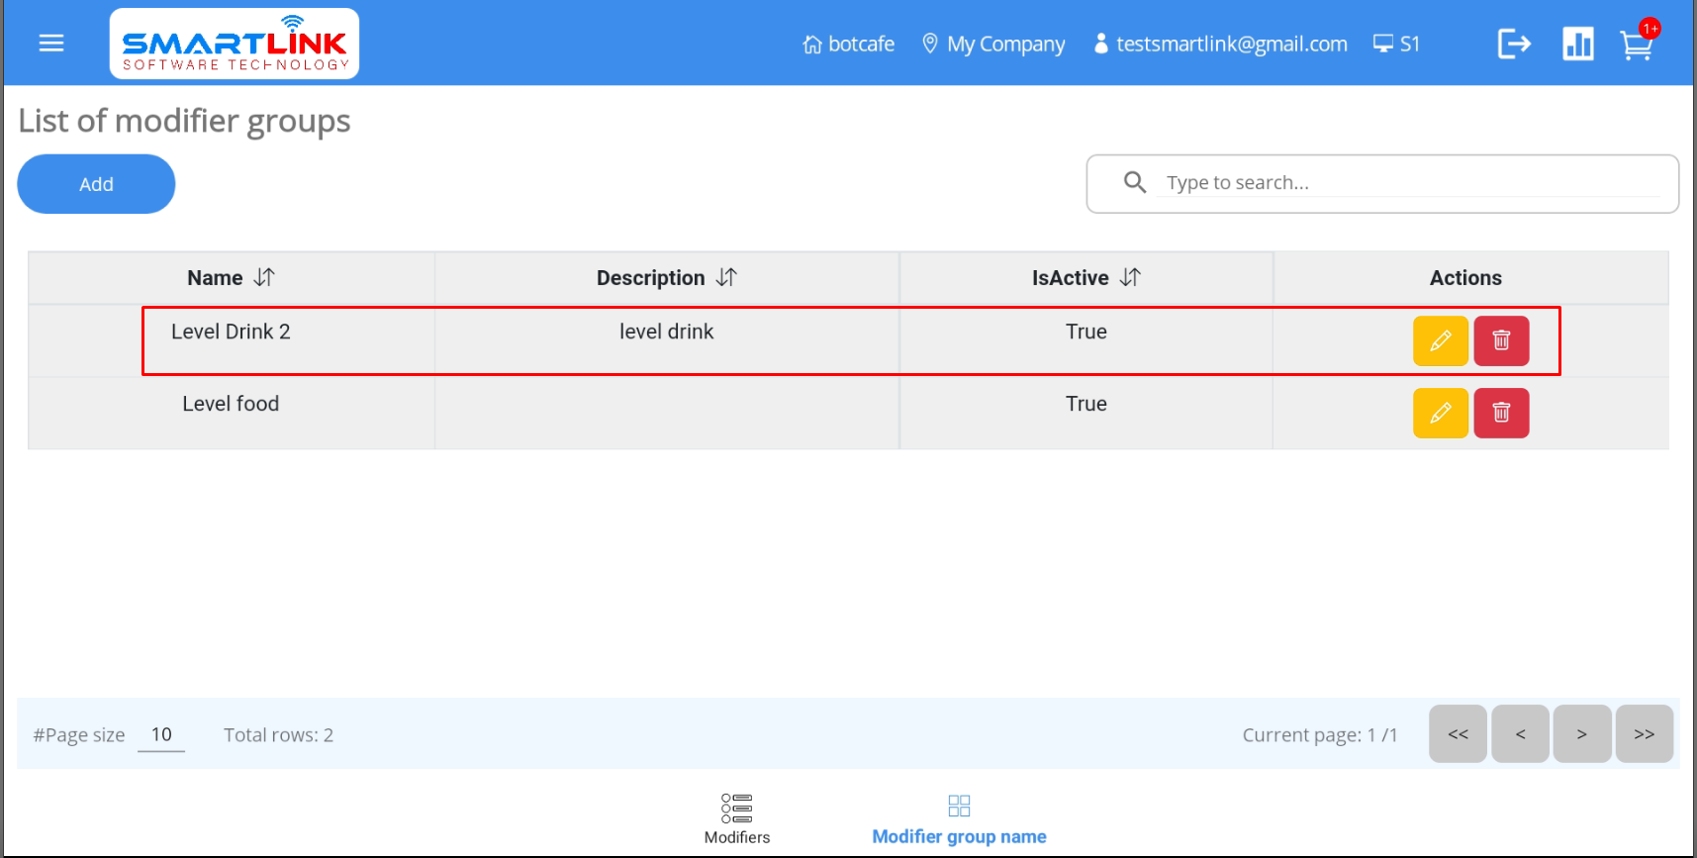Switch to the Modifiers tab
Image resolution: width=1697 pixels, height=858 pixels.
pos(736,818)
